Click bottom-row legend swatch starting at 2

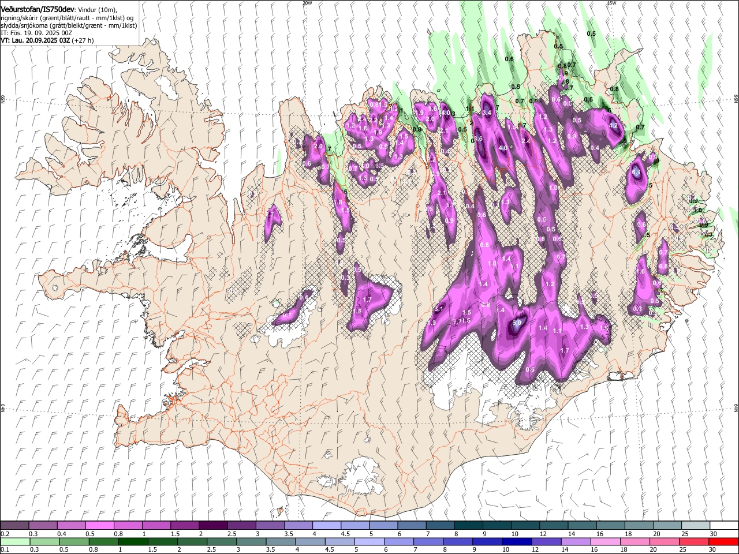tap(192, 541)
